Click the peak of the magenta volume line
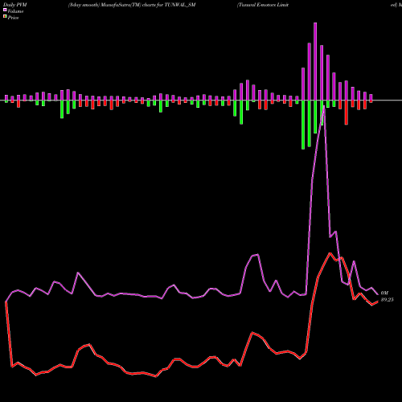 click(x=324, y=106)
